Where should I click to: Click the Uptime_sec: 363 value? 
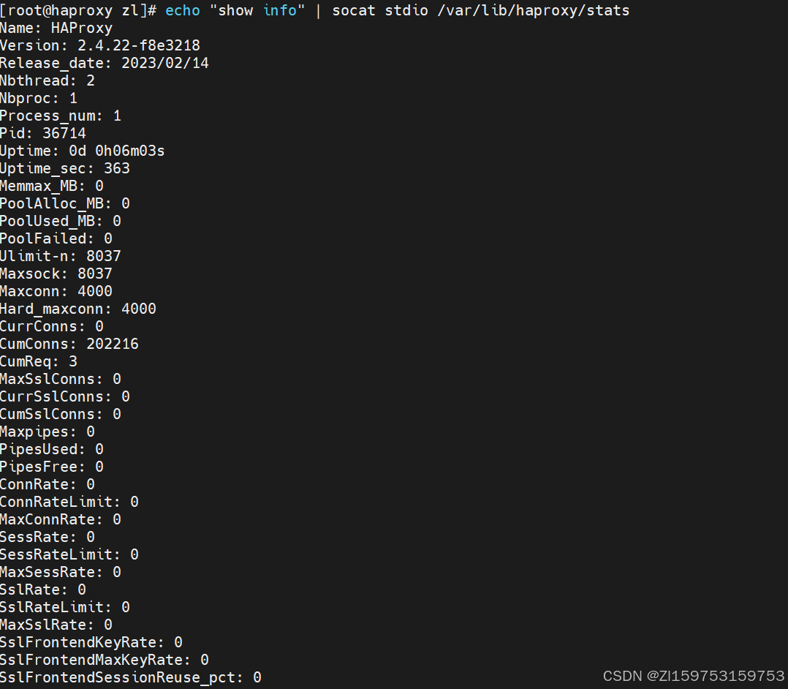(x=117, y=168)
